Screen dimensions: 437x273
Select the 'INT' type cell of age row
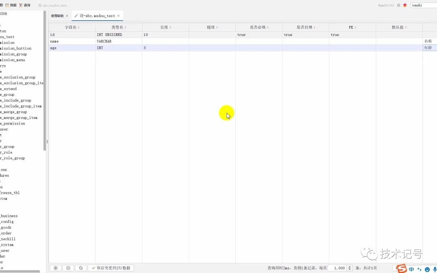point(119,48)
